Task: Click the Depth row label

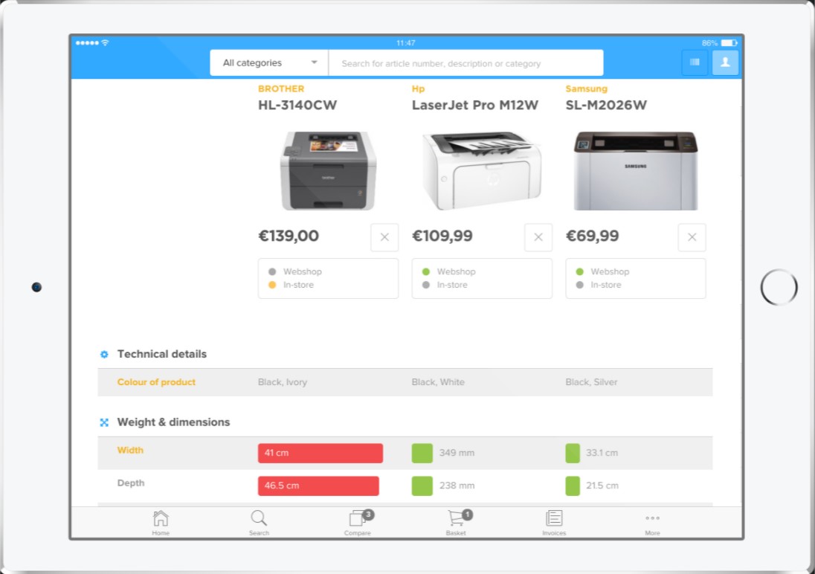Action: click(130, 483)
